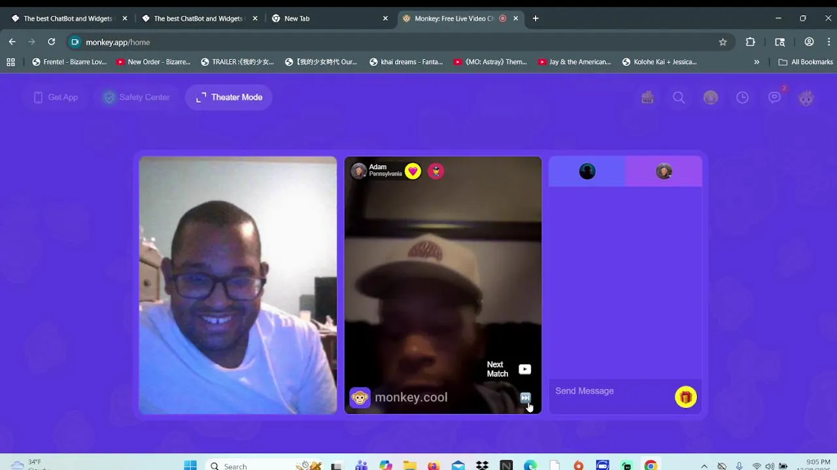Click the Next Match label
837x470 pixels.
click(x=497, y=369)
